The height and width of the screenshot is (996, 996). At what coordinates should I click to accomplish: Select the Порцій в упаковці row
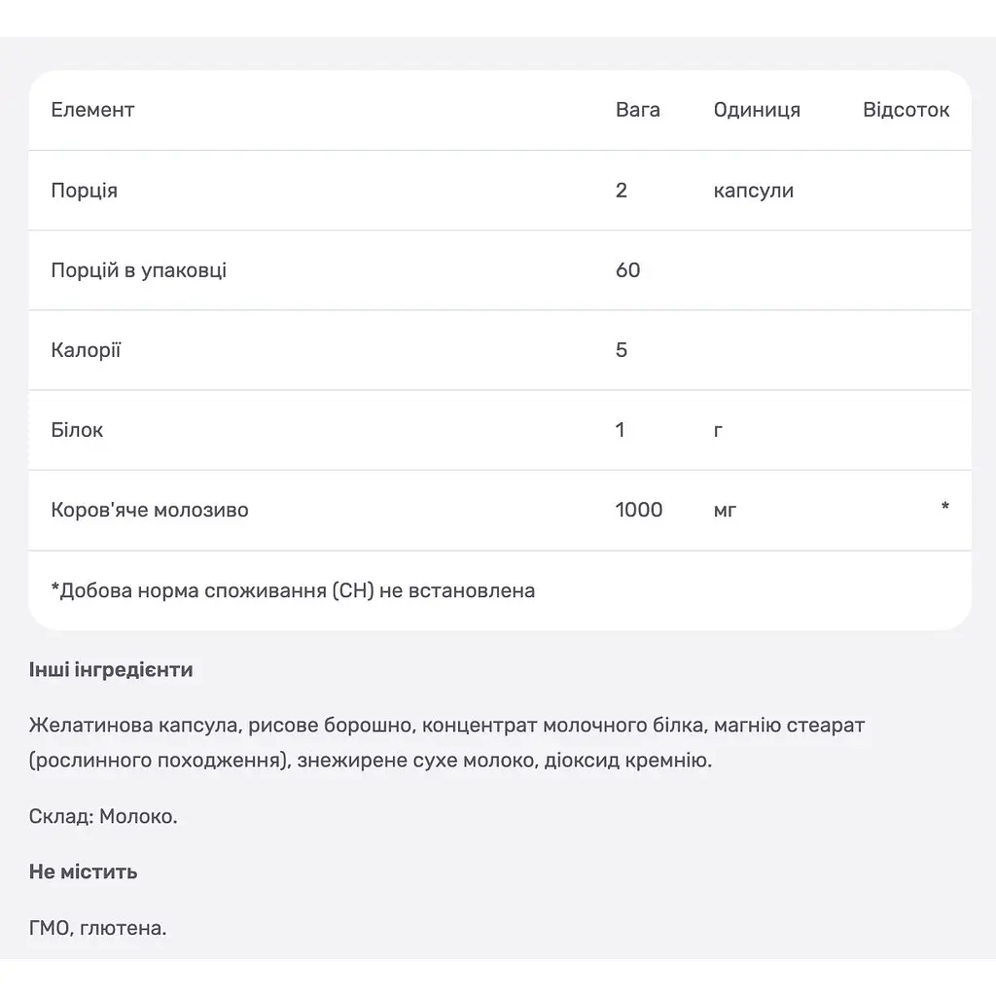[500, 270]
